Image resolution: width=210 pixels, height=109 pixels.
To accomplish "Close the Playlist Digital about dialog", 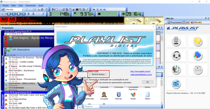I will point(153,27).
